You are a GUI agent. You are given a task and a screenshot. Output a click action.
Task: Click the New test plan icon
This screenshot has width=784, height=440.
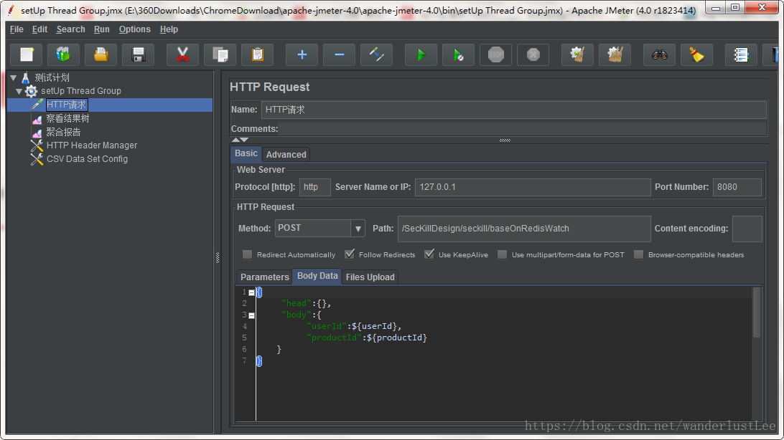tap(27, 54)
